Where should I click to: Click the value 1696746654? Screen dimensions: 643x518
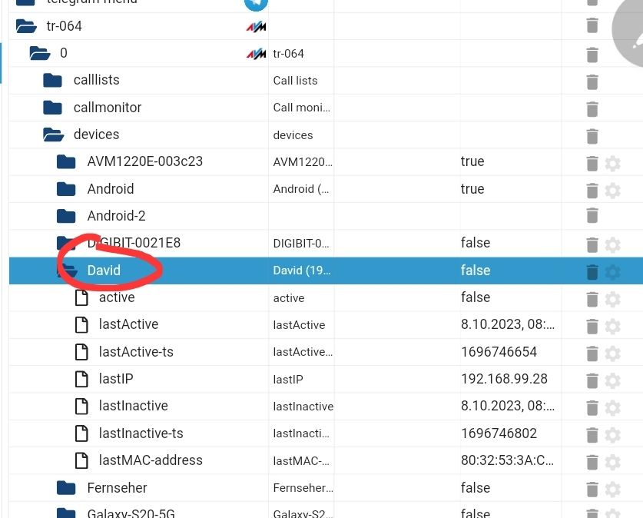499,351
